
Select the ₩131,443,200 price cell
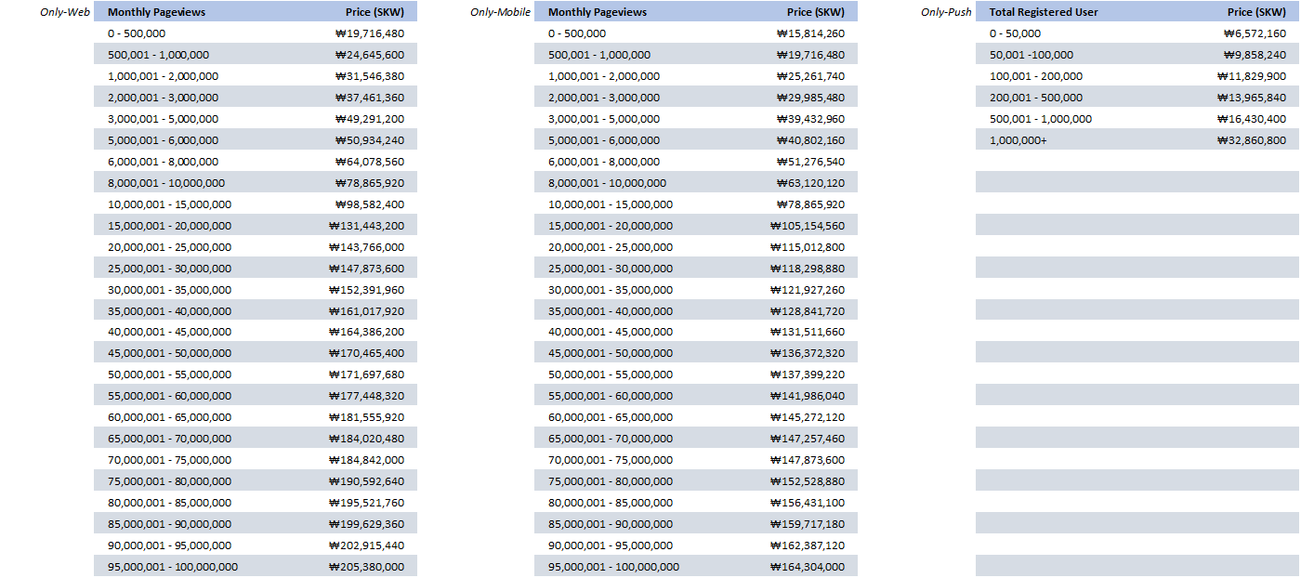pos(366,226)
